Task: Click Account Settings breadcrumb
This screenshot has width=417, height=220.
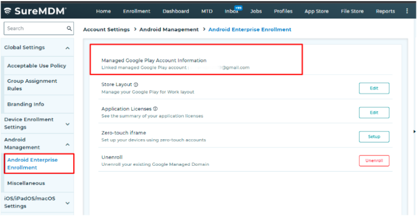Action: click(106, 29)
